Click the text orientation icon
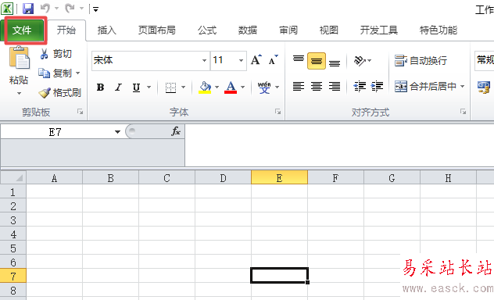Image resolution: width=494 pixels, height=300 pixels. [x=360, y=60]
